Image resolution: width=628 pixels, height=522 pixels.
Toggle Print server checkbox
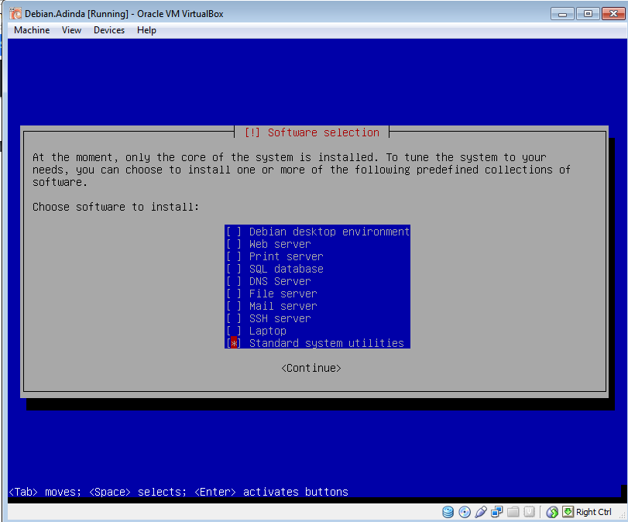[234, 257]
